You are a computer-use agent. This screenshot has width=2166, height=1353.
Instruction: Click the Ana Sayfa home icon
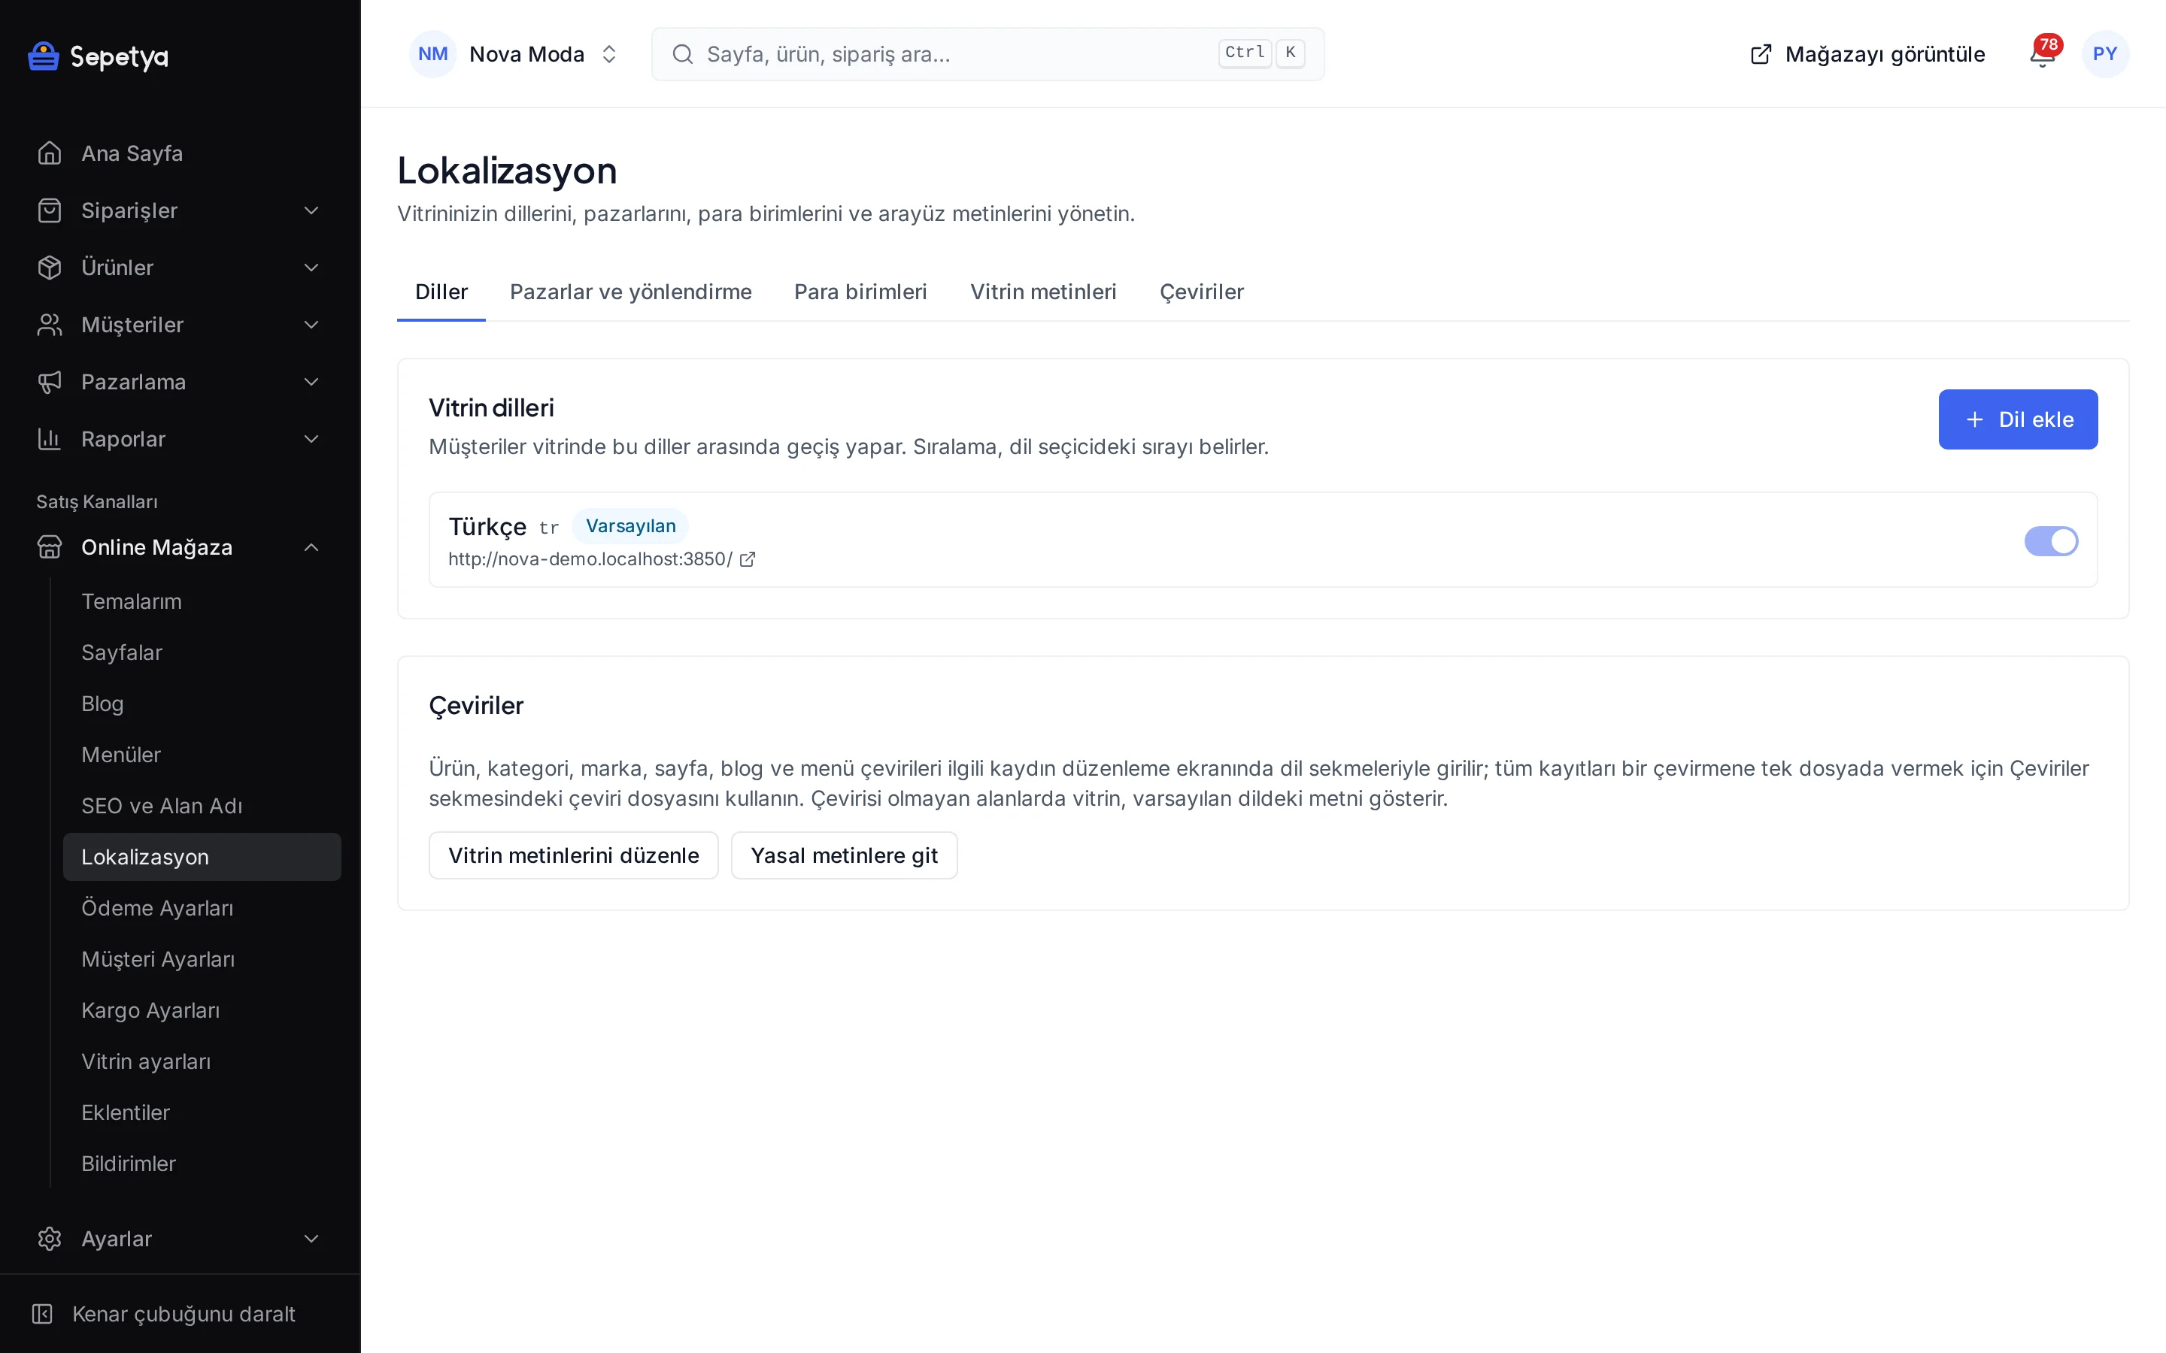pos(49,153)
